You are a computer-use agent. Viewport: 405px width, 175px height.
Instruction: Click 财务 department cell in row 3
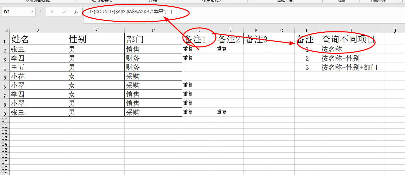[153, 58]
